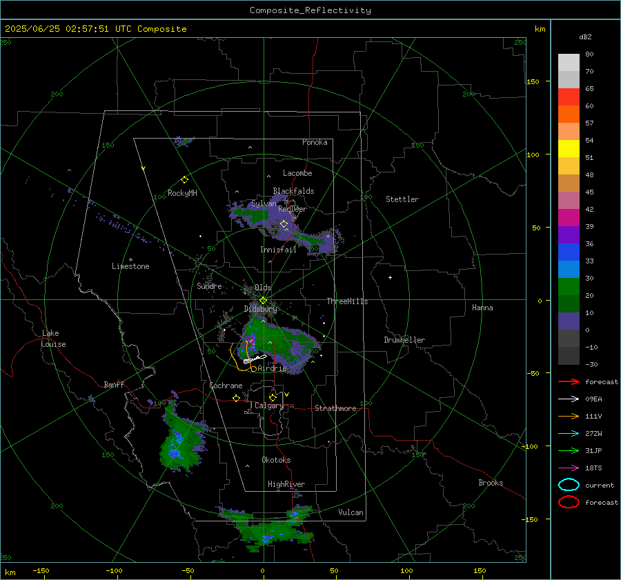621x580 pixels.
Task: Click the RedDeer city label
Action: tap(293, 209)
